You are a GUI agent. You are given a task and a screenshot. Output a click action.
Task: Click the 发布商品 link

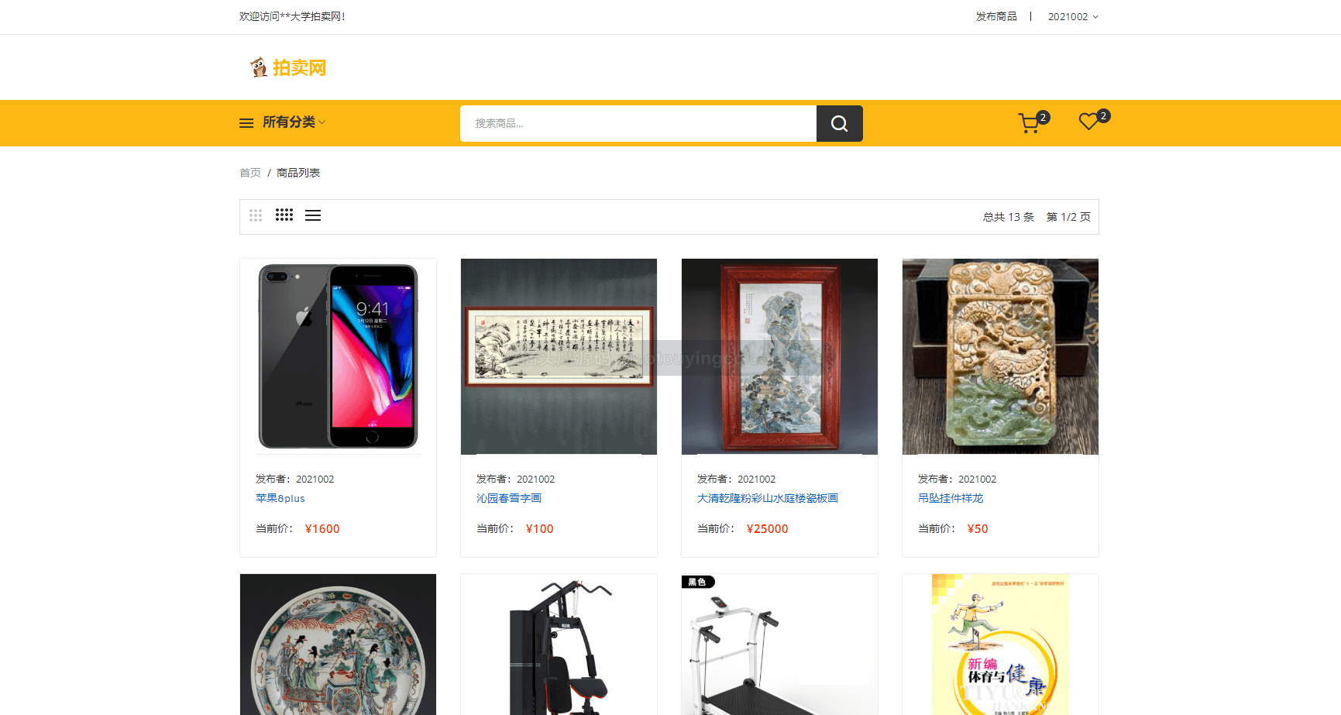coord(996,17)
